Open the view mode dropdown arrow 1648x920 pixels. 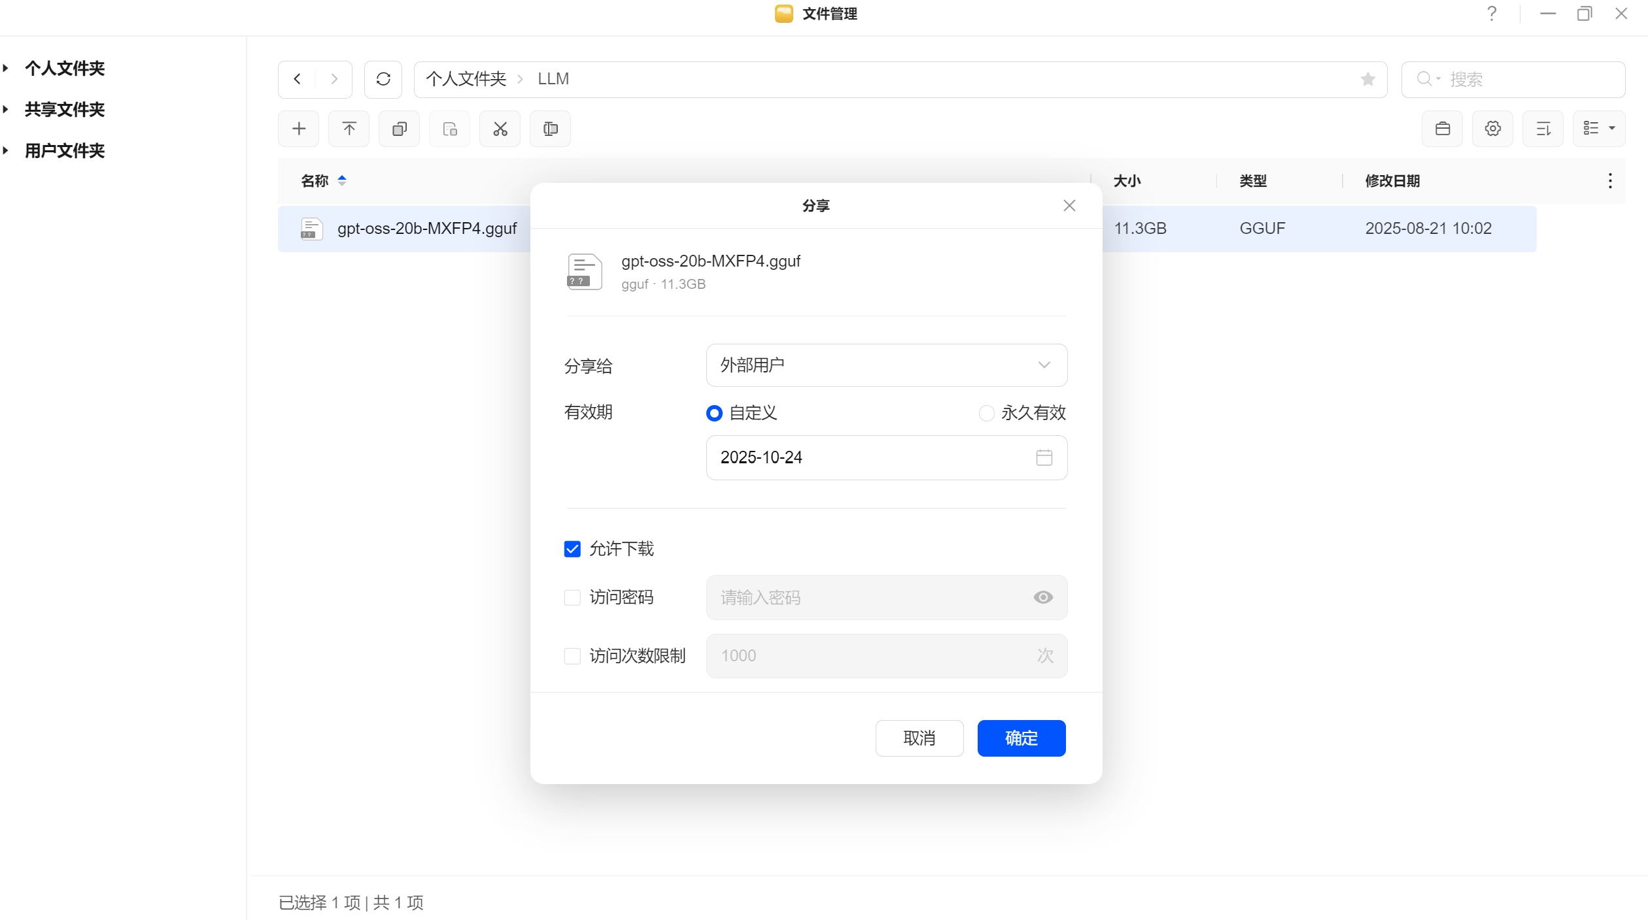point(1612,129)
